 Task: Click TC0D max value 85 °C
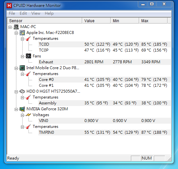click(x=154, y=44)
